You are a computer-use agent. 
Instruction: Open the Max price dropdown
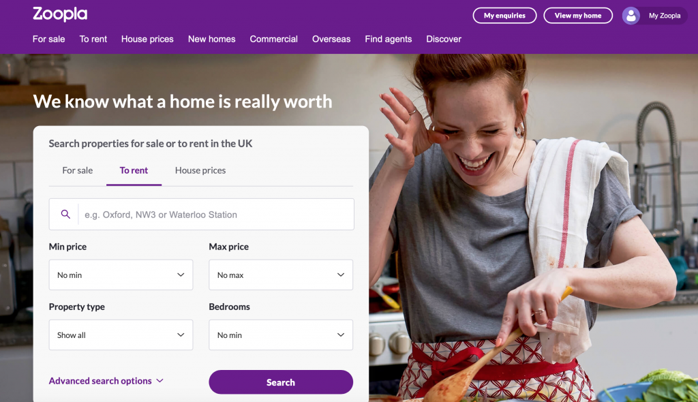(x=281, y=275)
